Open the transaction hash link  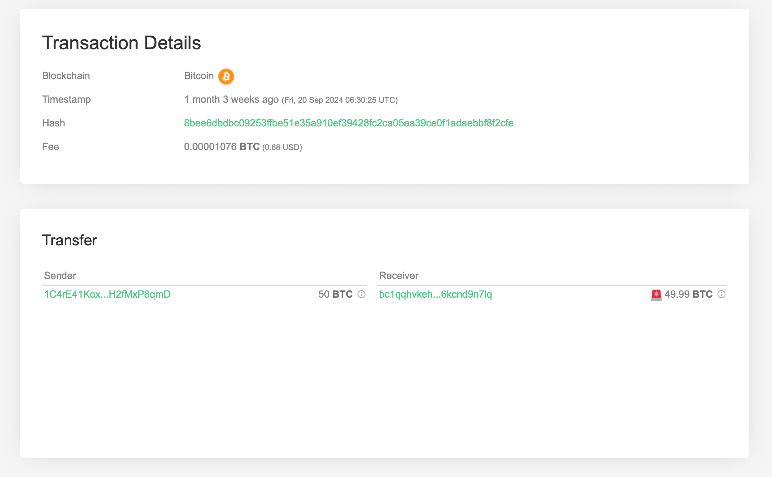click(x=348, y=123)
